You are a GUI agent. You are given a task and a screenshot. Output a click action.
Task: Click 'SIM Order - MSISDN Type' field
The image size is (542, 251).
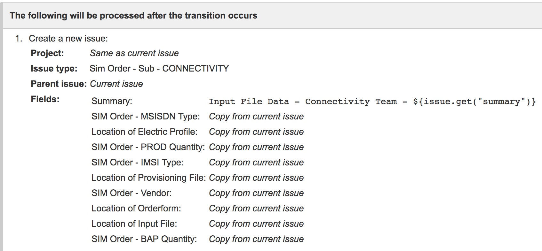pos(146,117)
